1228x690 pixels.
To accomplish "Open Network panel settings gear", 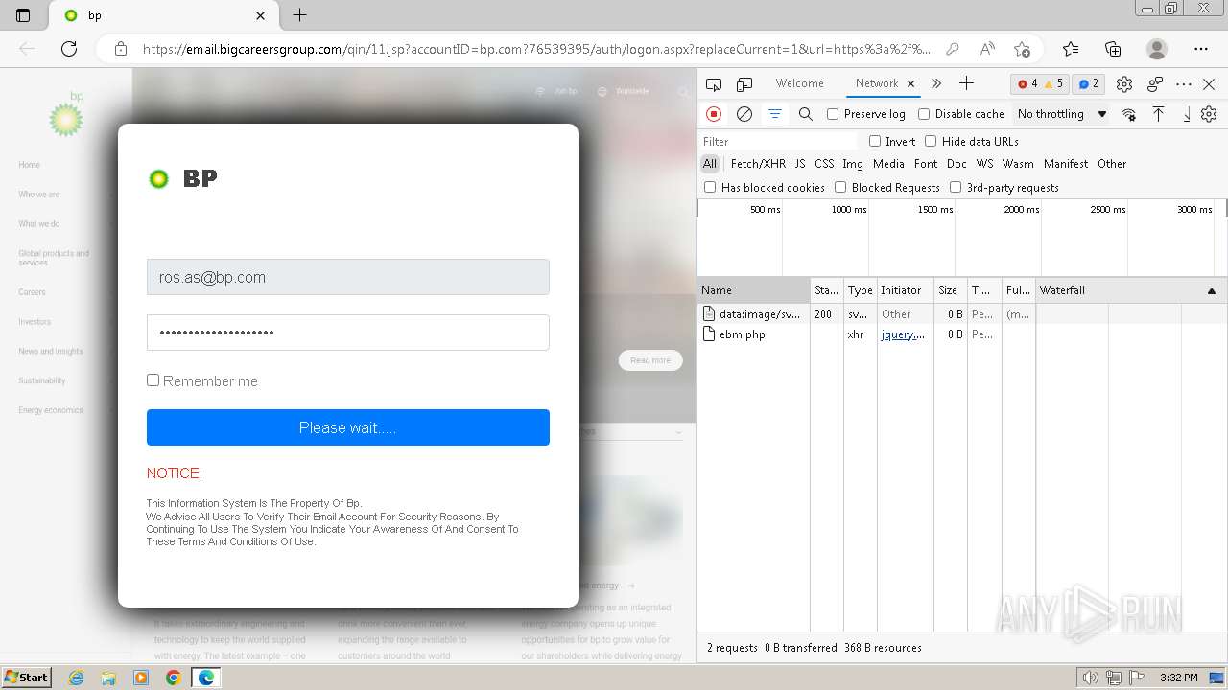I will coord(1209,114).
